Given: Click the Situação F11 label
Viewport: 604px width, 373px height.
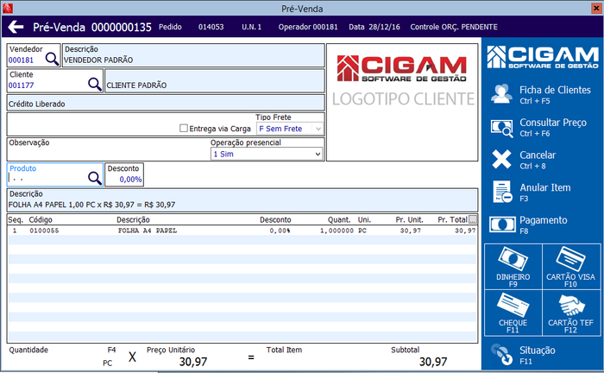Looking at the screenshot, I should coord(538,355).
